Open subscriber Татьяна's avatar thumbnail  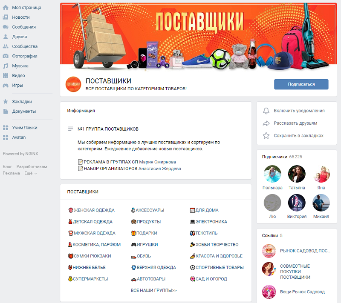(x=297, y=174)
